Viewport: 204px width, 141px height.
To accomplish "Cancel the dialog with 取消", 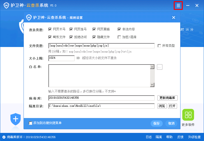I will 171,123.
